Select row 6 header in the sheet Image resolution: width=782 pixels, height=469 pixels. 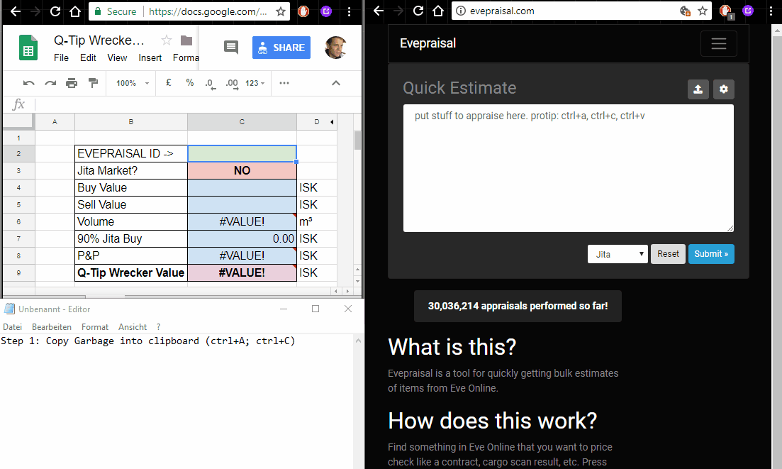(x=18, y=222)
